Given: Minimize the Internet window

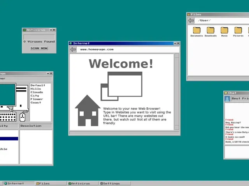Looking at the screenshot, I should coord(175,43).
